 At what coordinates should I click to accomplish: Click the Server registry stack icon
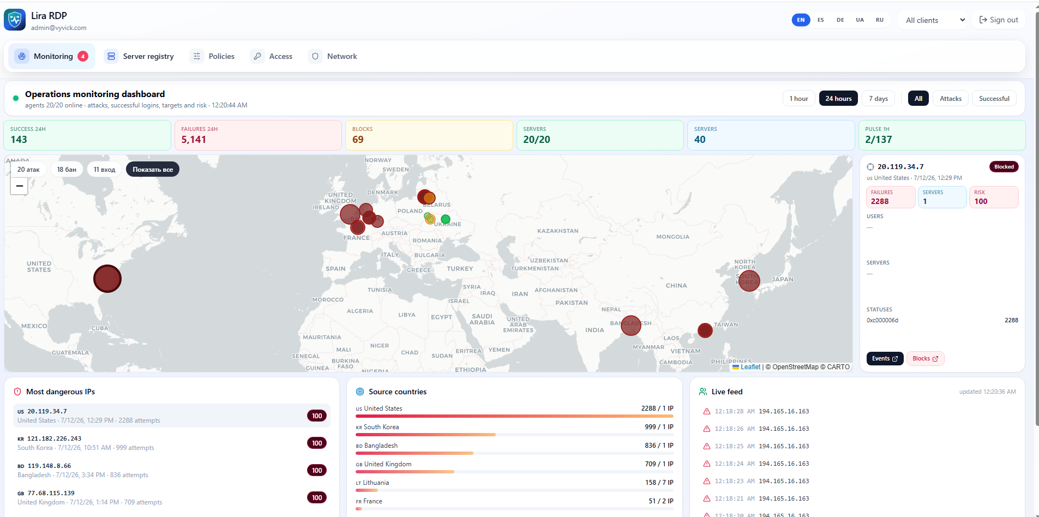[x=111, y=56]
